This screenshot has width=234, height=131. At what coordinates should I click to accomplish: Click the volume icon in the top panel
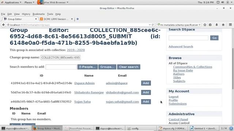(x=223, y=2)
